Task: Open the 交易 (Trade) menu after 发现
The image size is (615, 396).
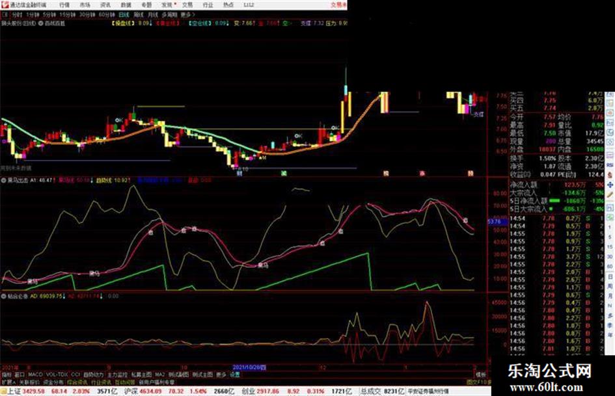Action: 187,5
